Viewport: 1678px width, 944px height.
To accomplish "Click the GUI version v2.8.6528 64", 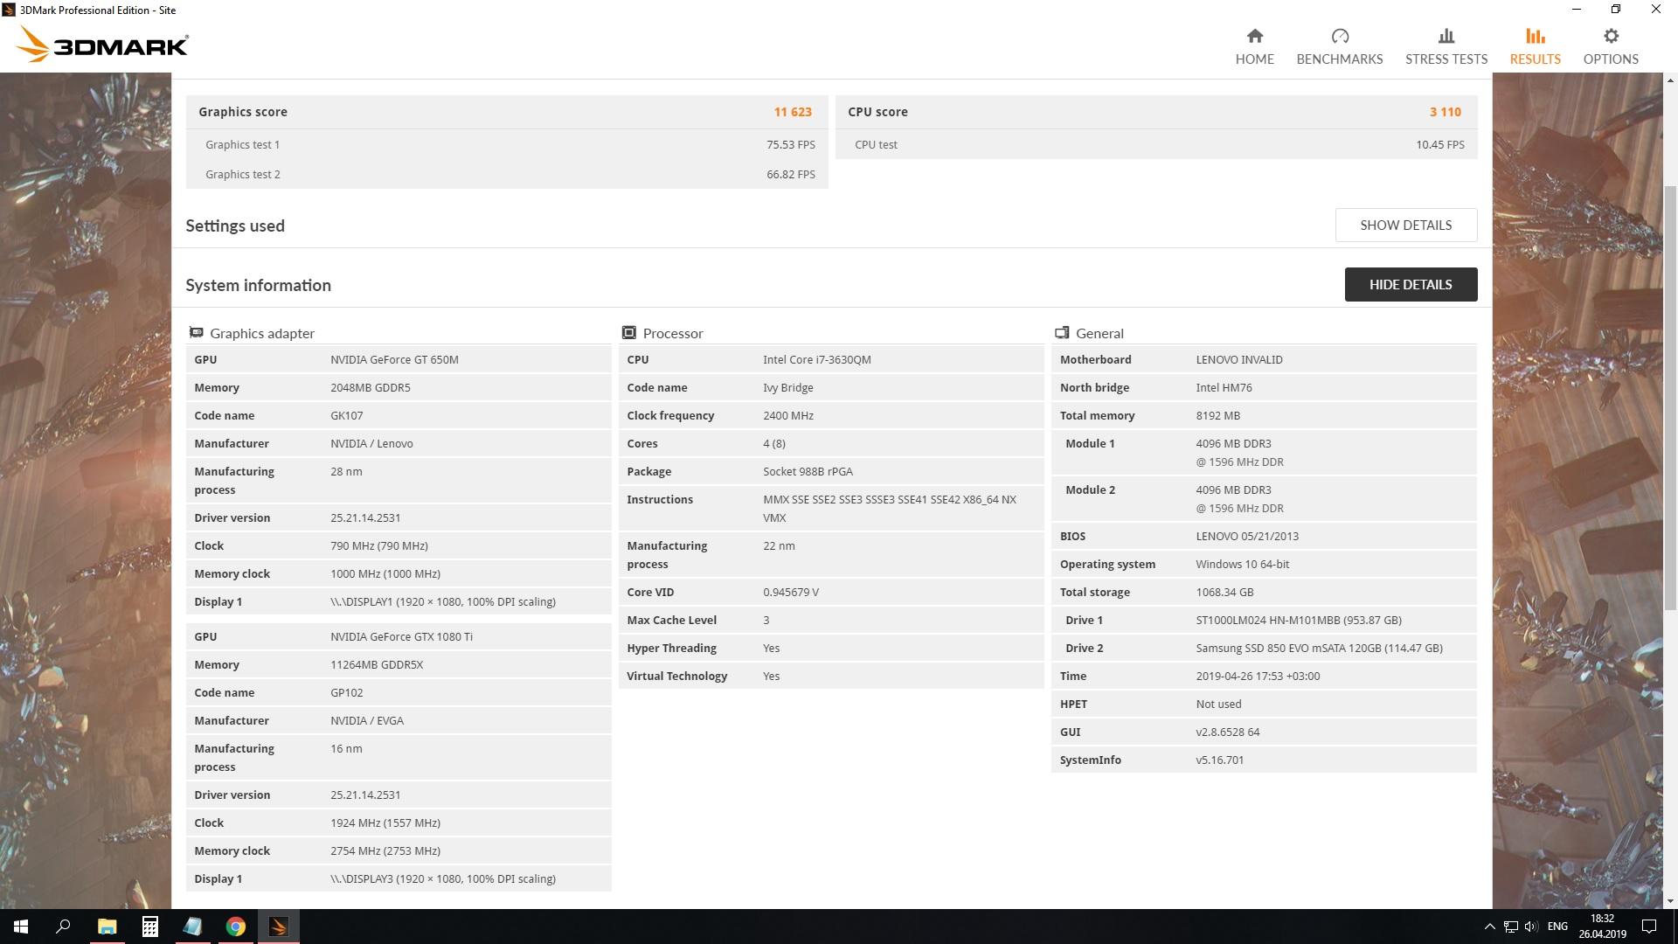I will (1227, 732).
